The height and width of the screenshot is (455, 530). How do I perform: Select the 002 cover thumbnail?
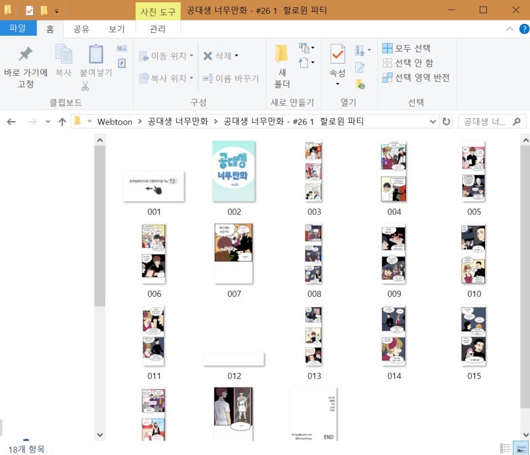point(234,171)
